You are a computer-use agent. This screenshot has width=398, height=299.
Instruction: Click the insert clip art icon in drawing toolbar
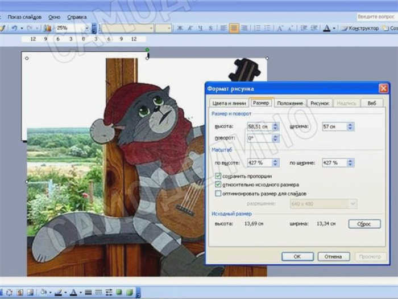20,292
